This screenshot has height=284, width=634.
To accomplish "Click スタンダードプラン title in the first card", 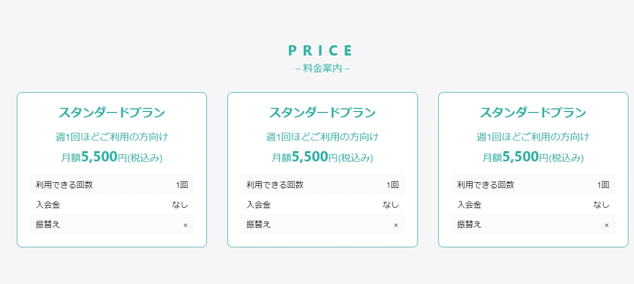I will pos(112,112).
